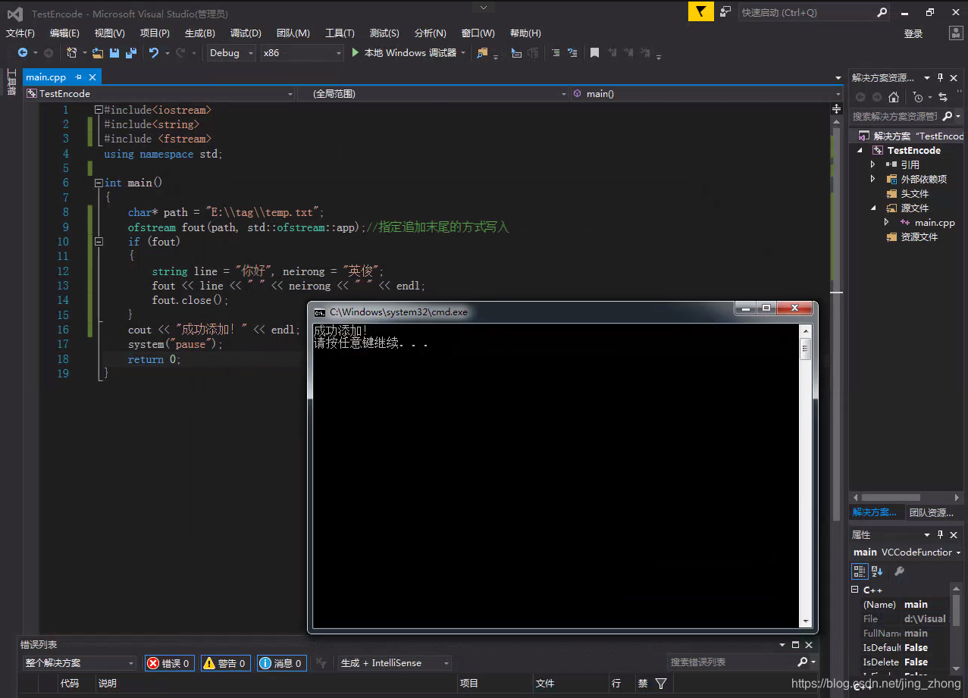
Task: Expand the 外部依赖项 node
Action: click(872, 179)
